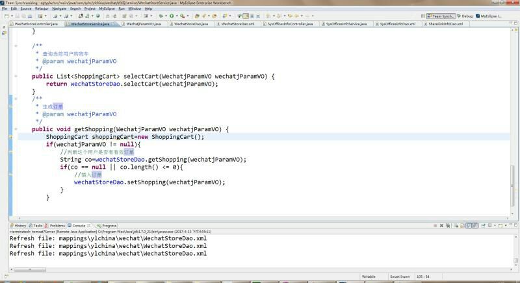The height and width of the screenshot is (283, 520).
Task: Open the Problems view tab
Action: (x=57, y=225)
